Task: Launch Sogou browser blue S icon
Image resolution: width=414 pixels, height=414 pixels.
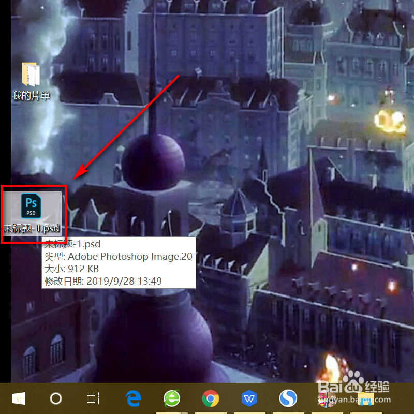Action: pos(288,398)
